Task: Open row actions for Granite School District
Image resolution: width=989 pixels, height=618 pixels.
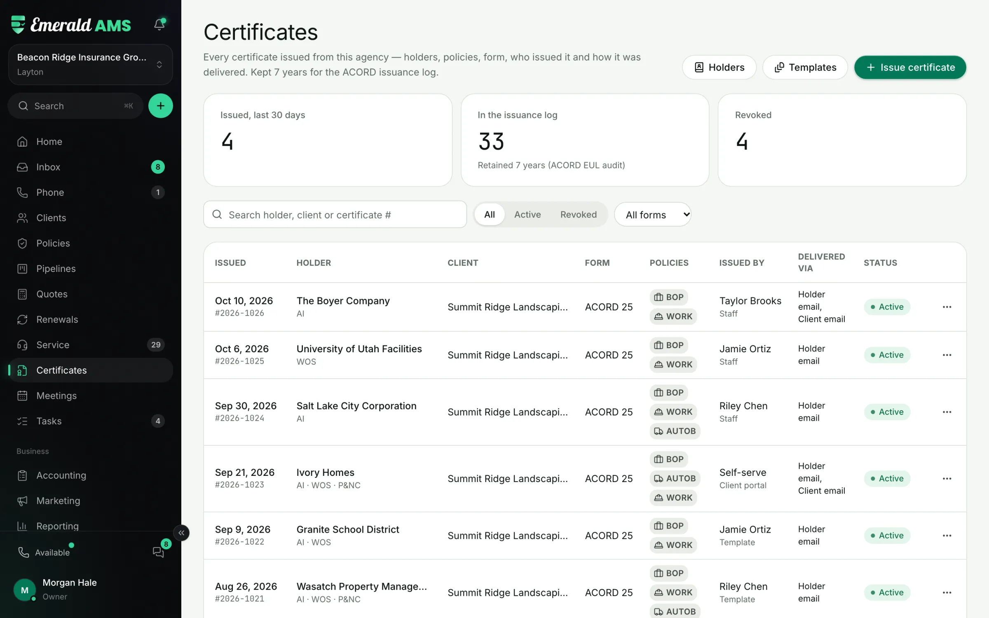Action: tap(947, 536)
